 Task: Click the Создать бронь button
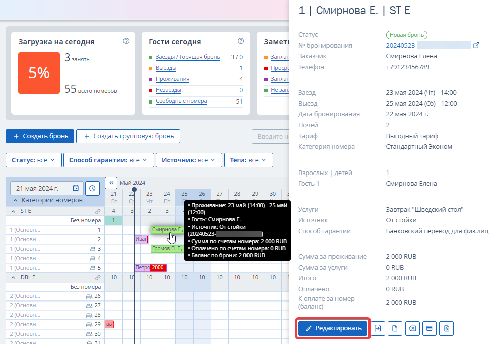pos(40,136)
